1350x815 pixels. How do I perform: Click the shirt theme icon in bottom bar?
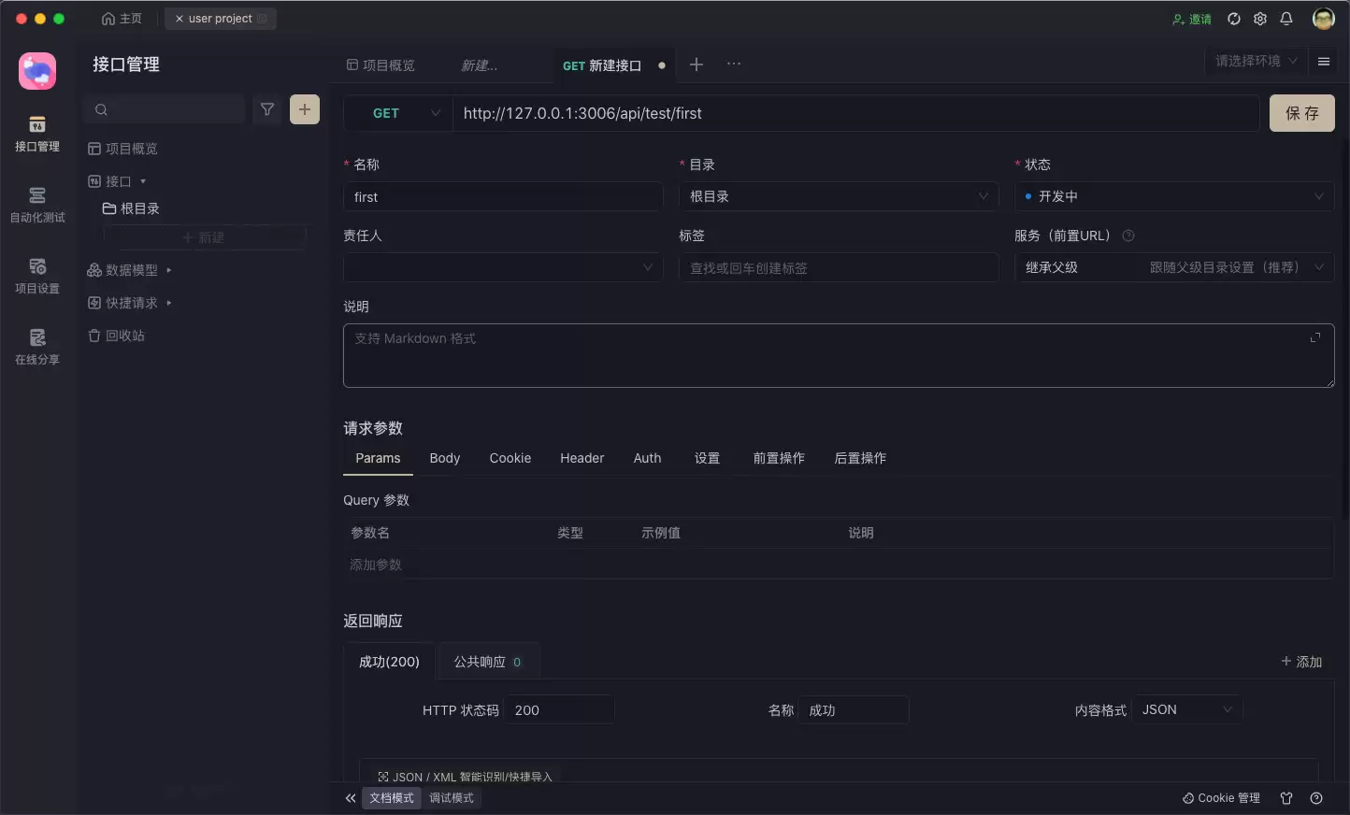coord(1286,798)
